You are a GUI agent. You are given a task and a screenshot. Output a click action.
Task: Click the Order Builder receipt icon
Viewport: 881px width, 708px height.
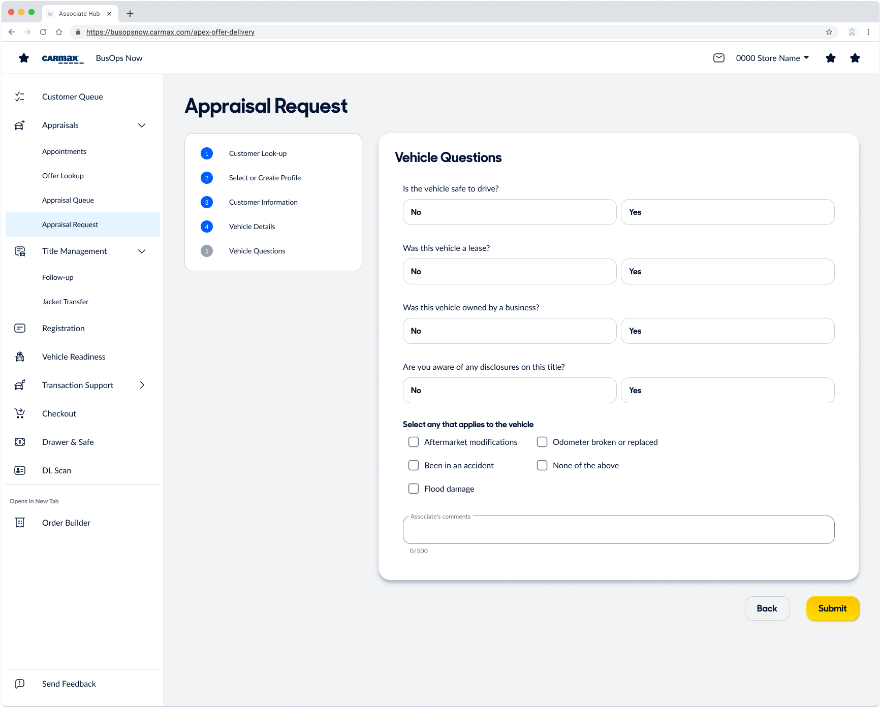point(20,523)
